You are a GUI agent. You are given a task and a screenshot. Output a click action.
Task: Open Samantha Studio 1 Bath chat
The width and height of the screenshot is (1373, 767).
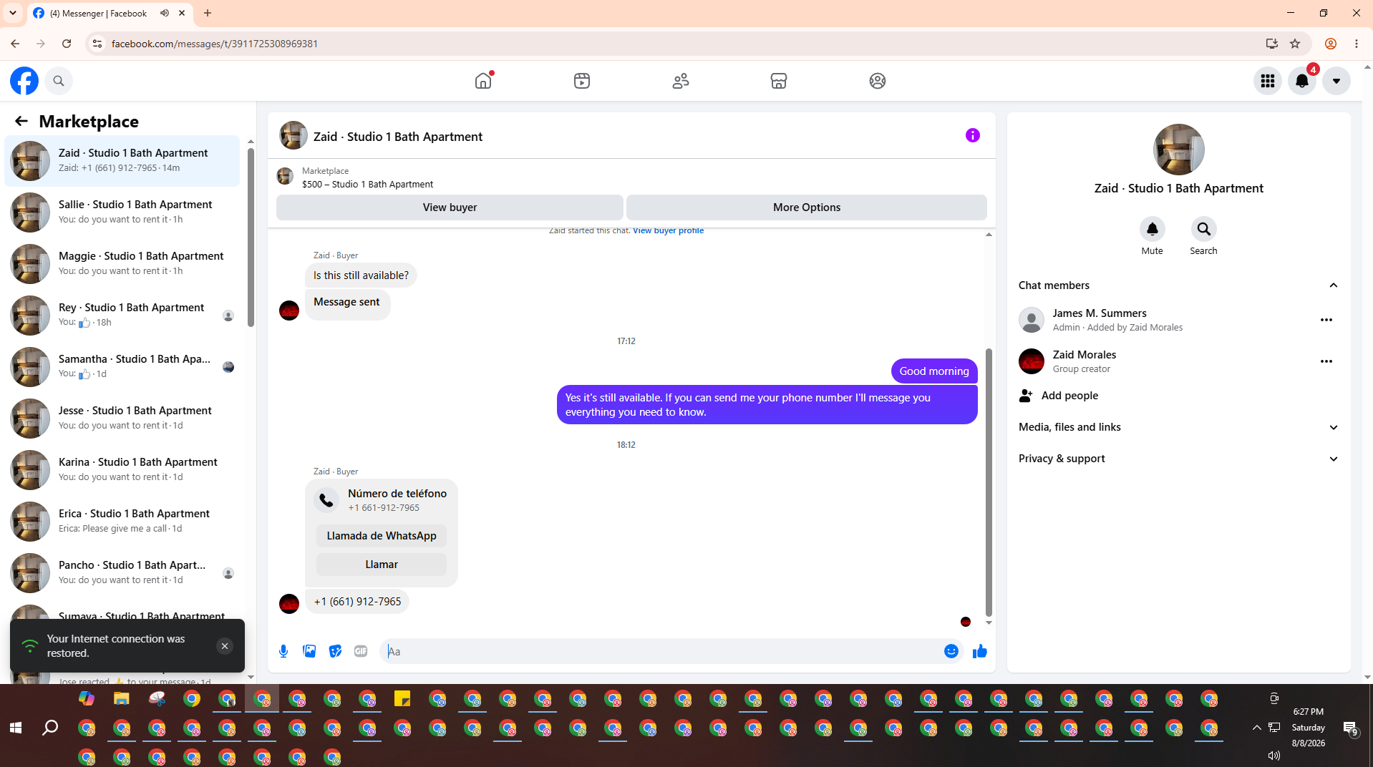click(x=122, y=366)
